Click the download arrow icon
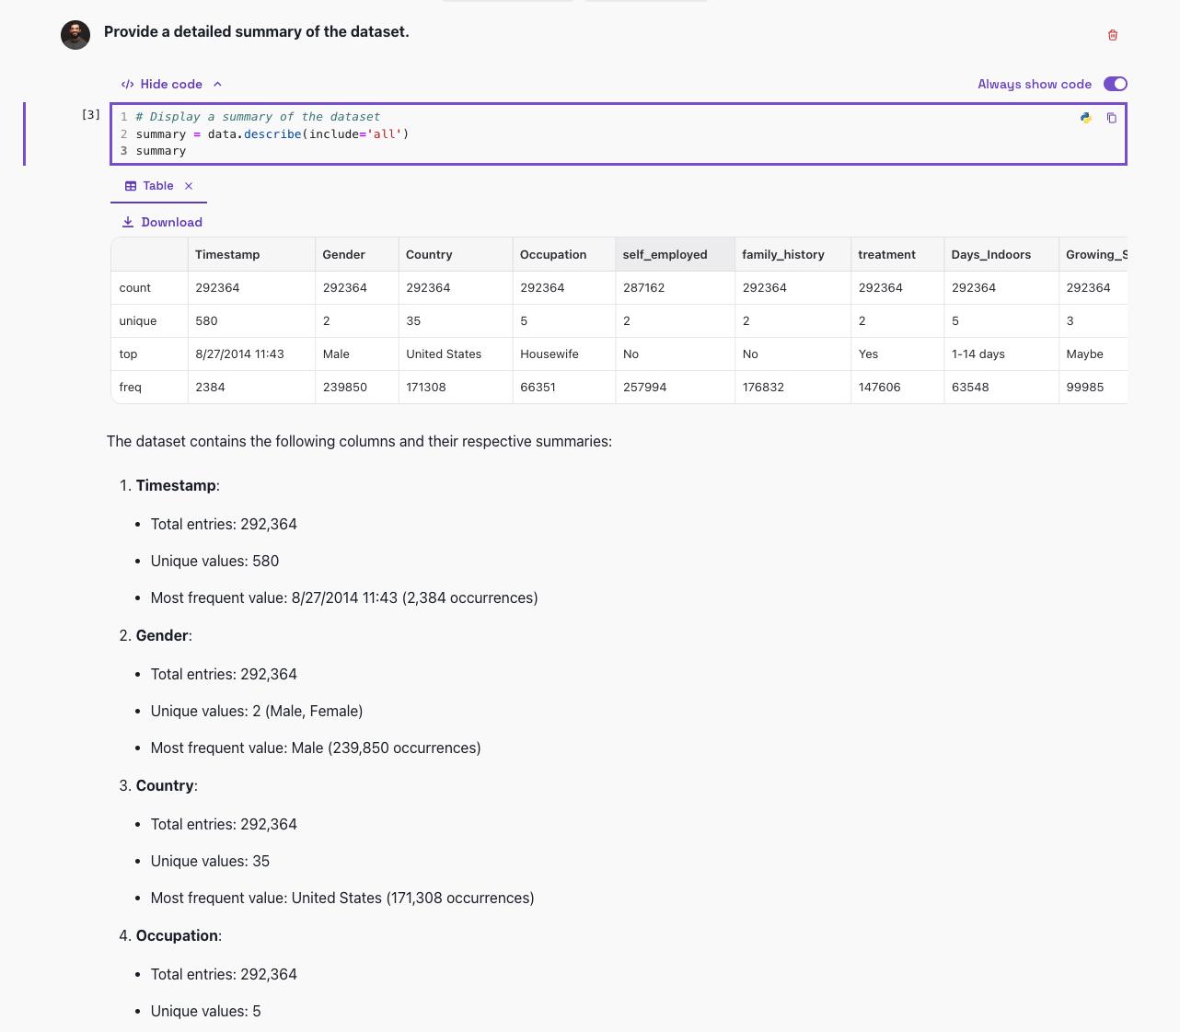The height and width of the screenshot is (1032, 1180). (x=128, y=222)
